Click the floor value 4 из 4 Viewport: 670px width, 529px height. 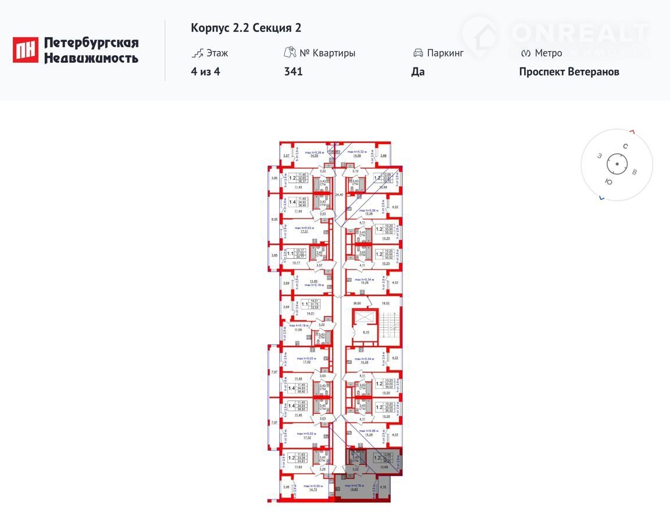coord(205,72)
